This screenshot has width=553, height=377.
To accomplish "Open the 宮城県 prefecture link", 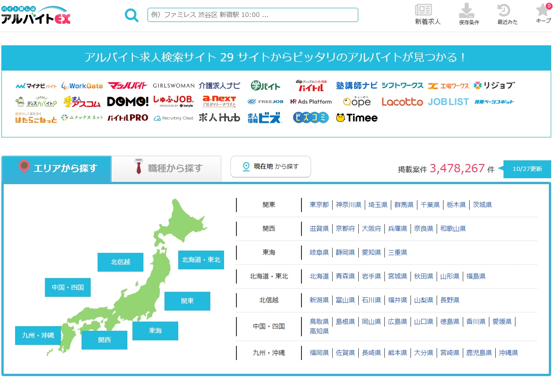I will (398, 276).
